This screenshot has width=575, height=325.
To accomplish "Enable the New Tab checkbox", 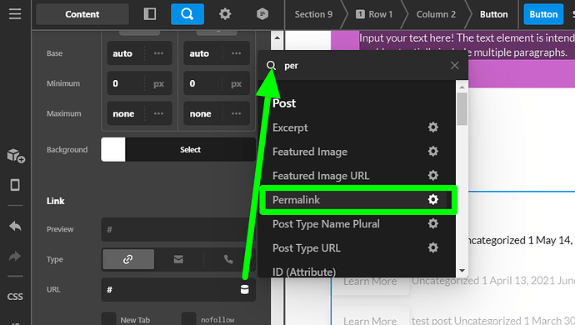I will [x=108, y=319].
